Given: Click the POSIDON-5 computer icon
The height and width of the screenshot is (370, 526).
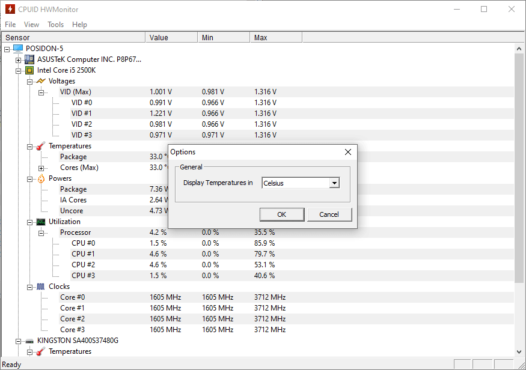Looking at the screenshot, I should [x=18, y=49].
